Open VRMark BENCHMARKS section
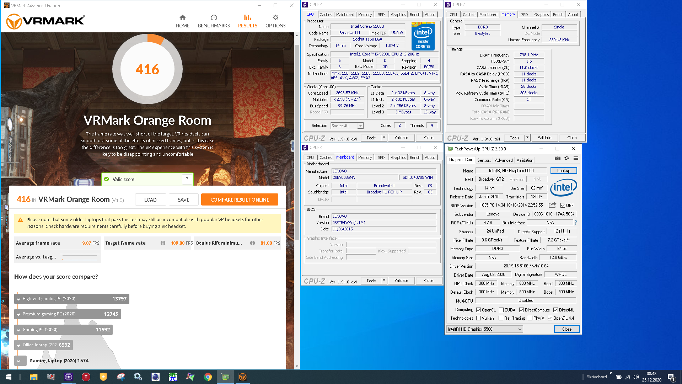Screen dimensions: 682x384 (214, 21)
